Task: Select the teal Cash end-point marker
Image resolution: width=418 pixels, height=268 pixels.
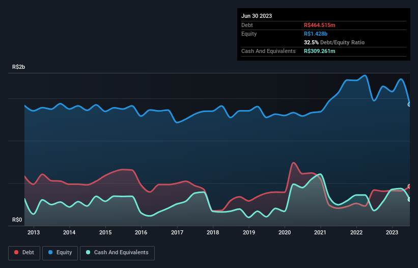Action: pos(409,199)
